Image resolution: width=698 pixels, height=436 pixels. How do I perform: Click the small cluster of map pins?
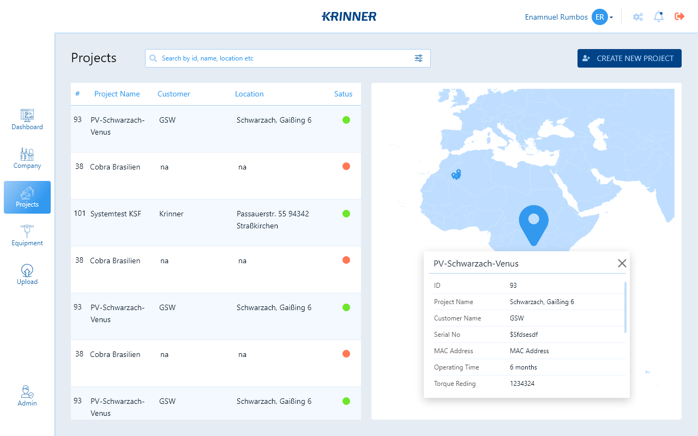(x=456, y=174)
